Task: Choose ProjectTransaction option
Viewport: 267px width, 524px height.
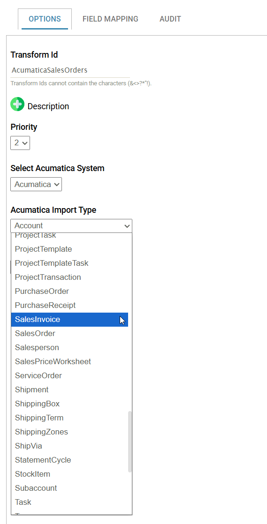Action: click(x=69, y=277)
